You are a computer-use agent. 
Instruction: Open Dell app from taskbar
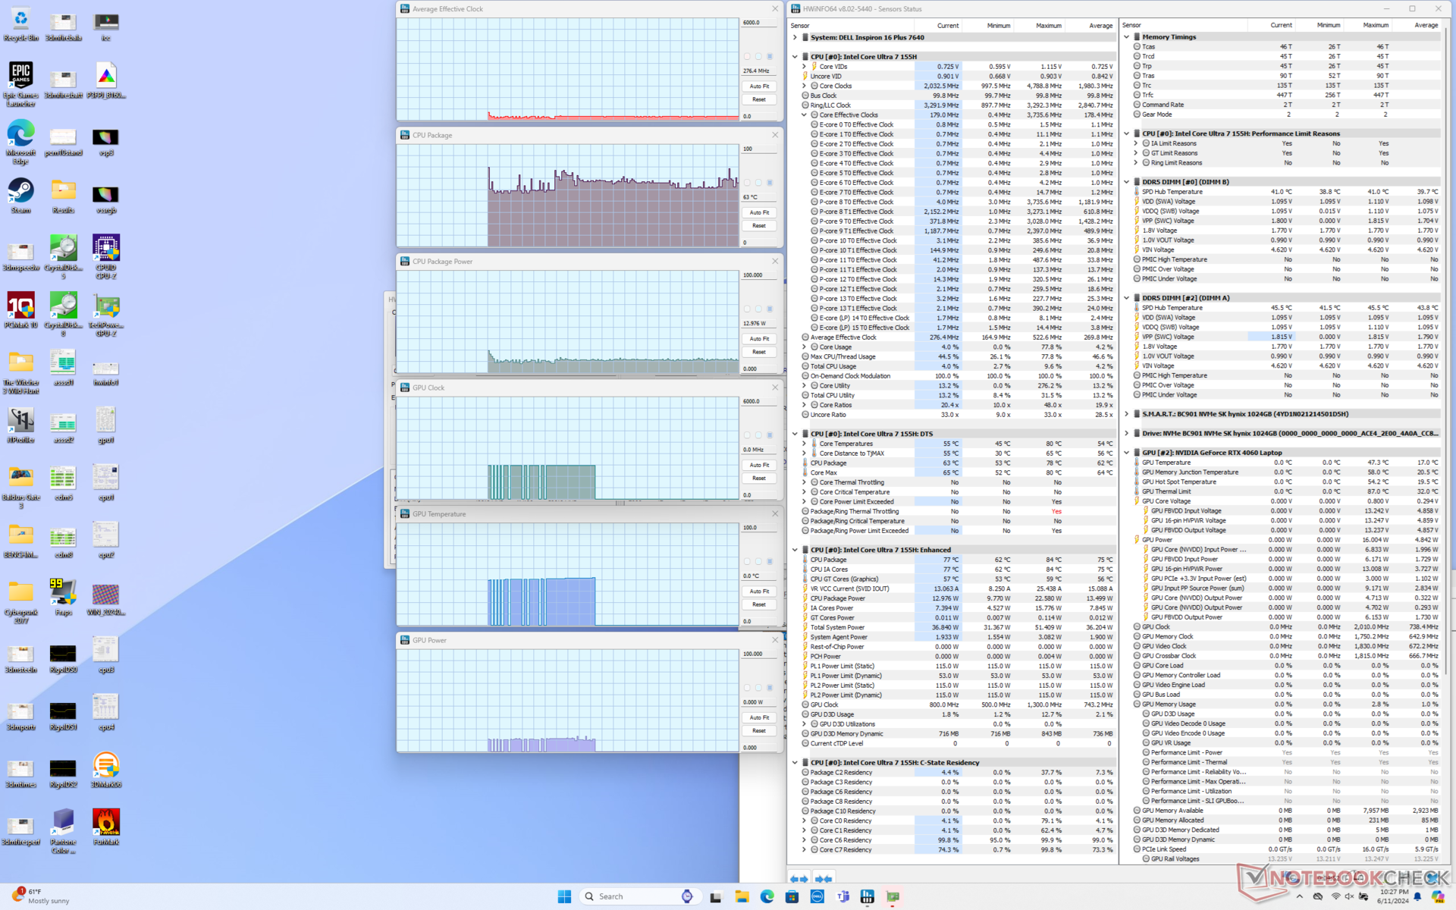click(x=817, y=896)
